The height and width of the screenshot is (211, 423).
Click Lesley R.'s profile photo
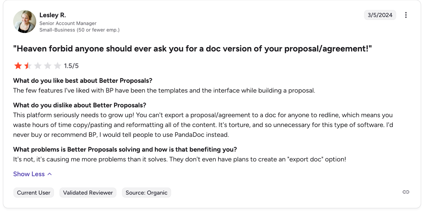25,21
